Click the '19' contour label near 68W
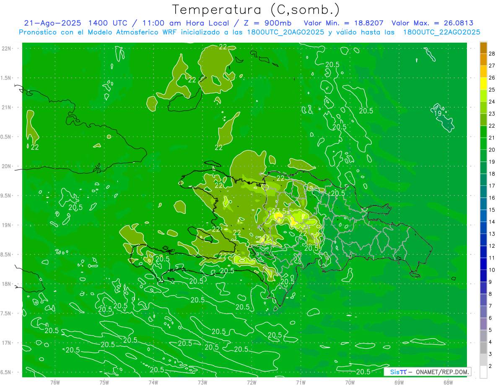This screenshot has width=503, height=388. click(437, 113)
